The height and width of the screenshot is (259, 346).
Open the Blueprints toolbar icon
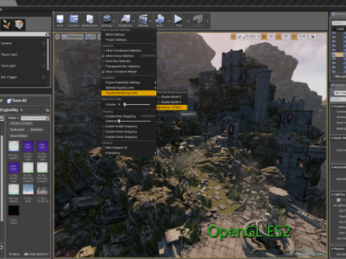tap(125, 19)
